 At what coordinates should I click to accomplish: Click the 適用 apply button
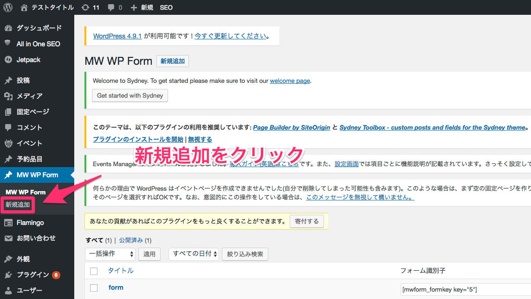pyautogui.click(x=149, y=254)
